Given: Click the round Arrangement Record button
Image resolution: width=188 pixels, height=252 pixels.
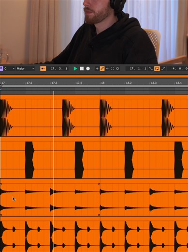Looking at the screenshot, I should 88,68.
